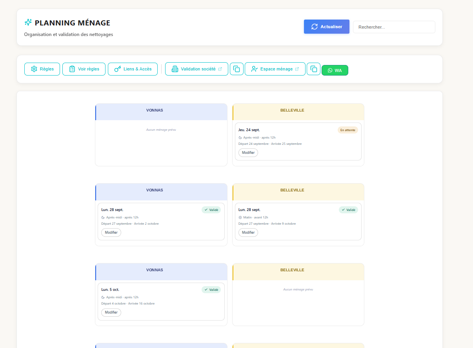473x348 pixels.
Task: Click the PLANNING MÉNAGE page title
Action: (73, 23)
